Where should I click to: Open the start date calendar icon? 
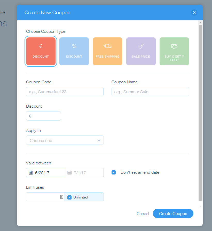click(x=31, y=172)
